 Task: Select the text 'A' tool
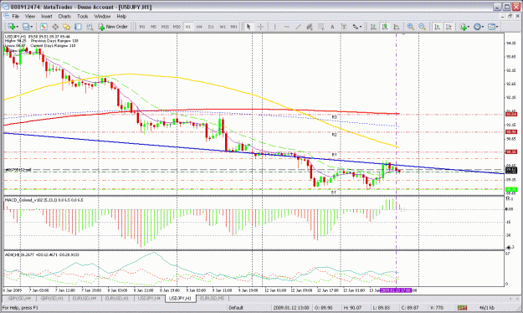[x=332, y=27]
